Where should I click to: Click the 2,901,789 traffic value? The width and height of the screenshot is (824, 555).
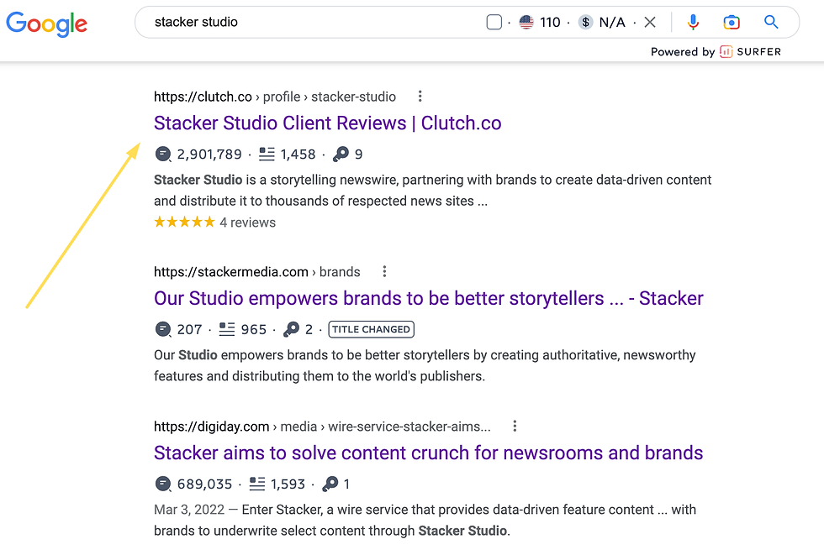(x=209, y=154)
